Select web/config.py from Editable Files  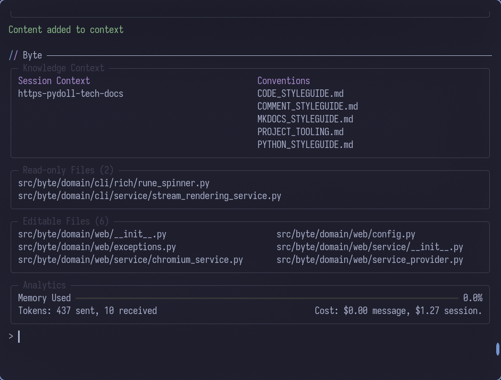(346, 234)
